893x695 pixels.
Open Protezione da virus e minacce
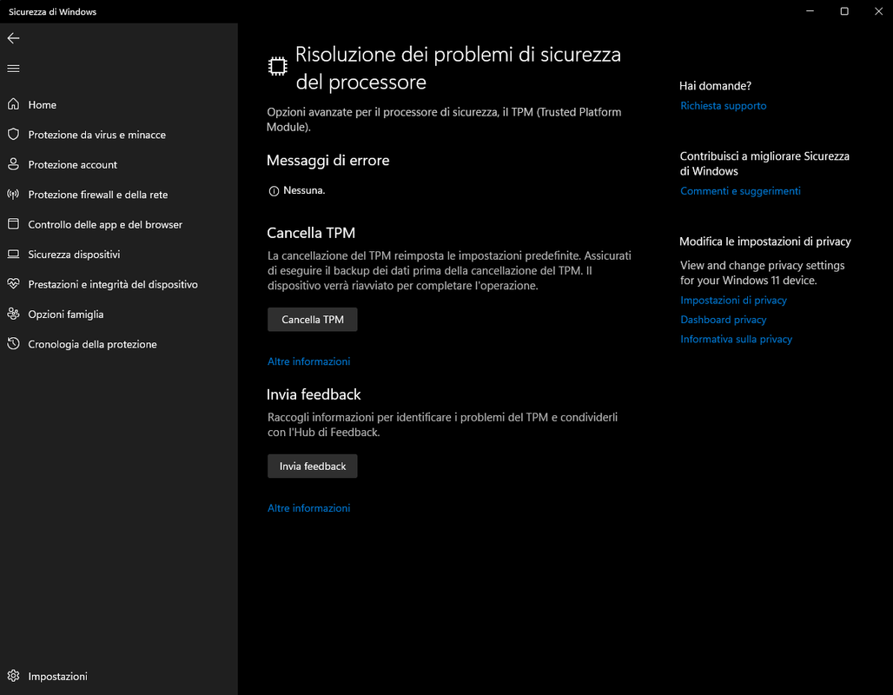(x=118, y=135)
